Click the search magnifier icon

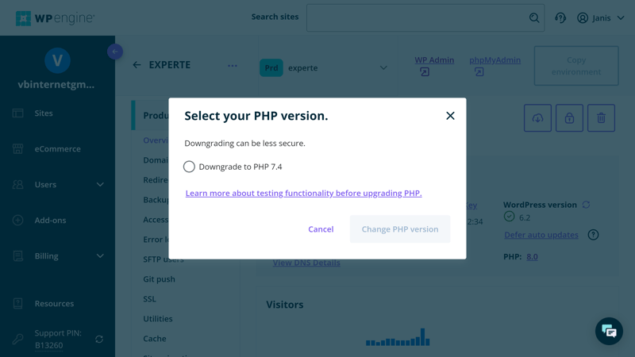[534, 17]
